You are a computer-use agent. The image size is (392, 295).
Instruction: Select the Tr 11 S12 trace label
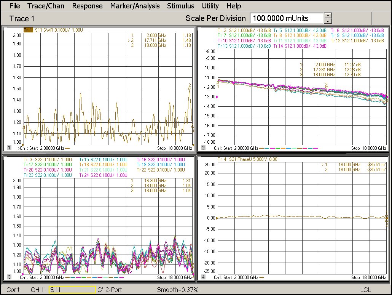(x=300, y=40)
